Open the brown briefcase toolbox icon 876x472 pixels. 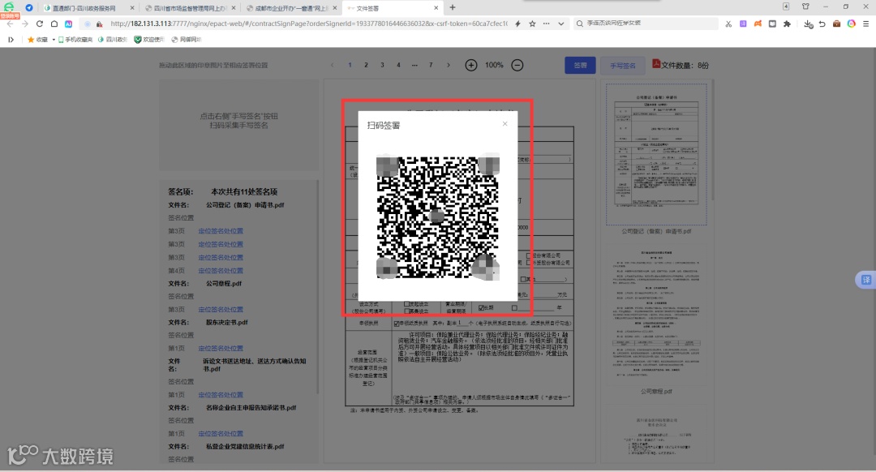837,24
